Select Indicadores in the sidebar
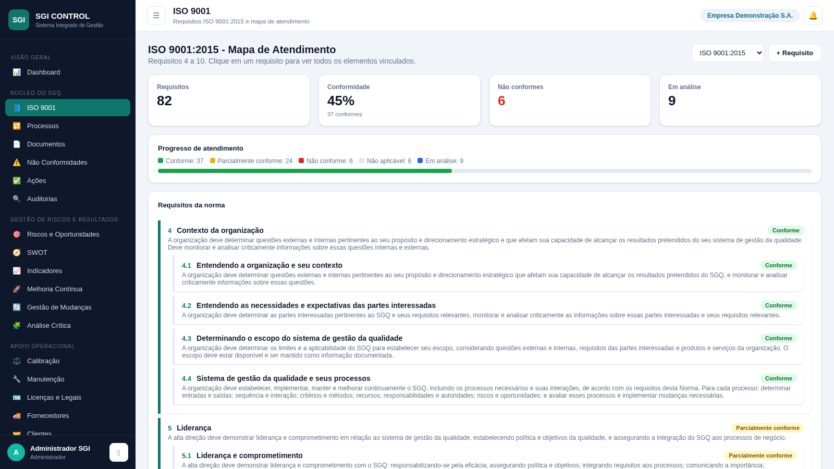 pyautogui.click(x=68, y=271)
